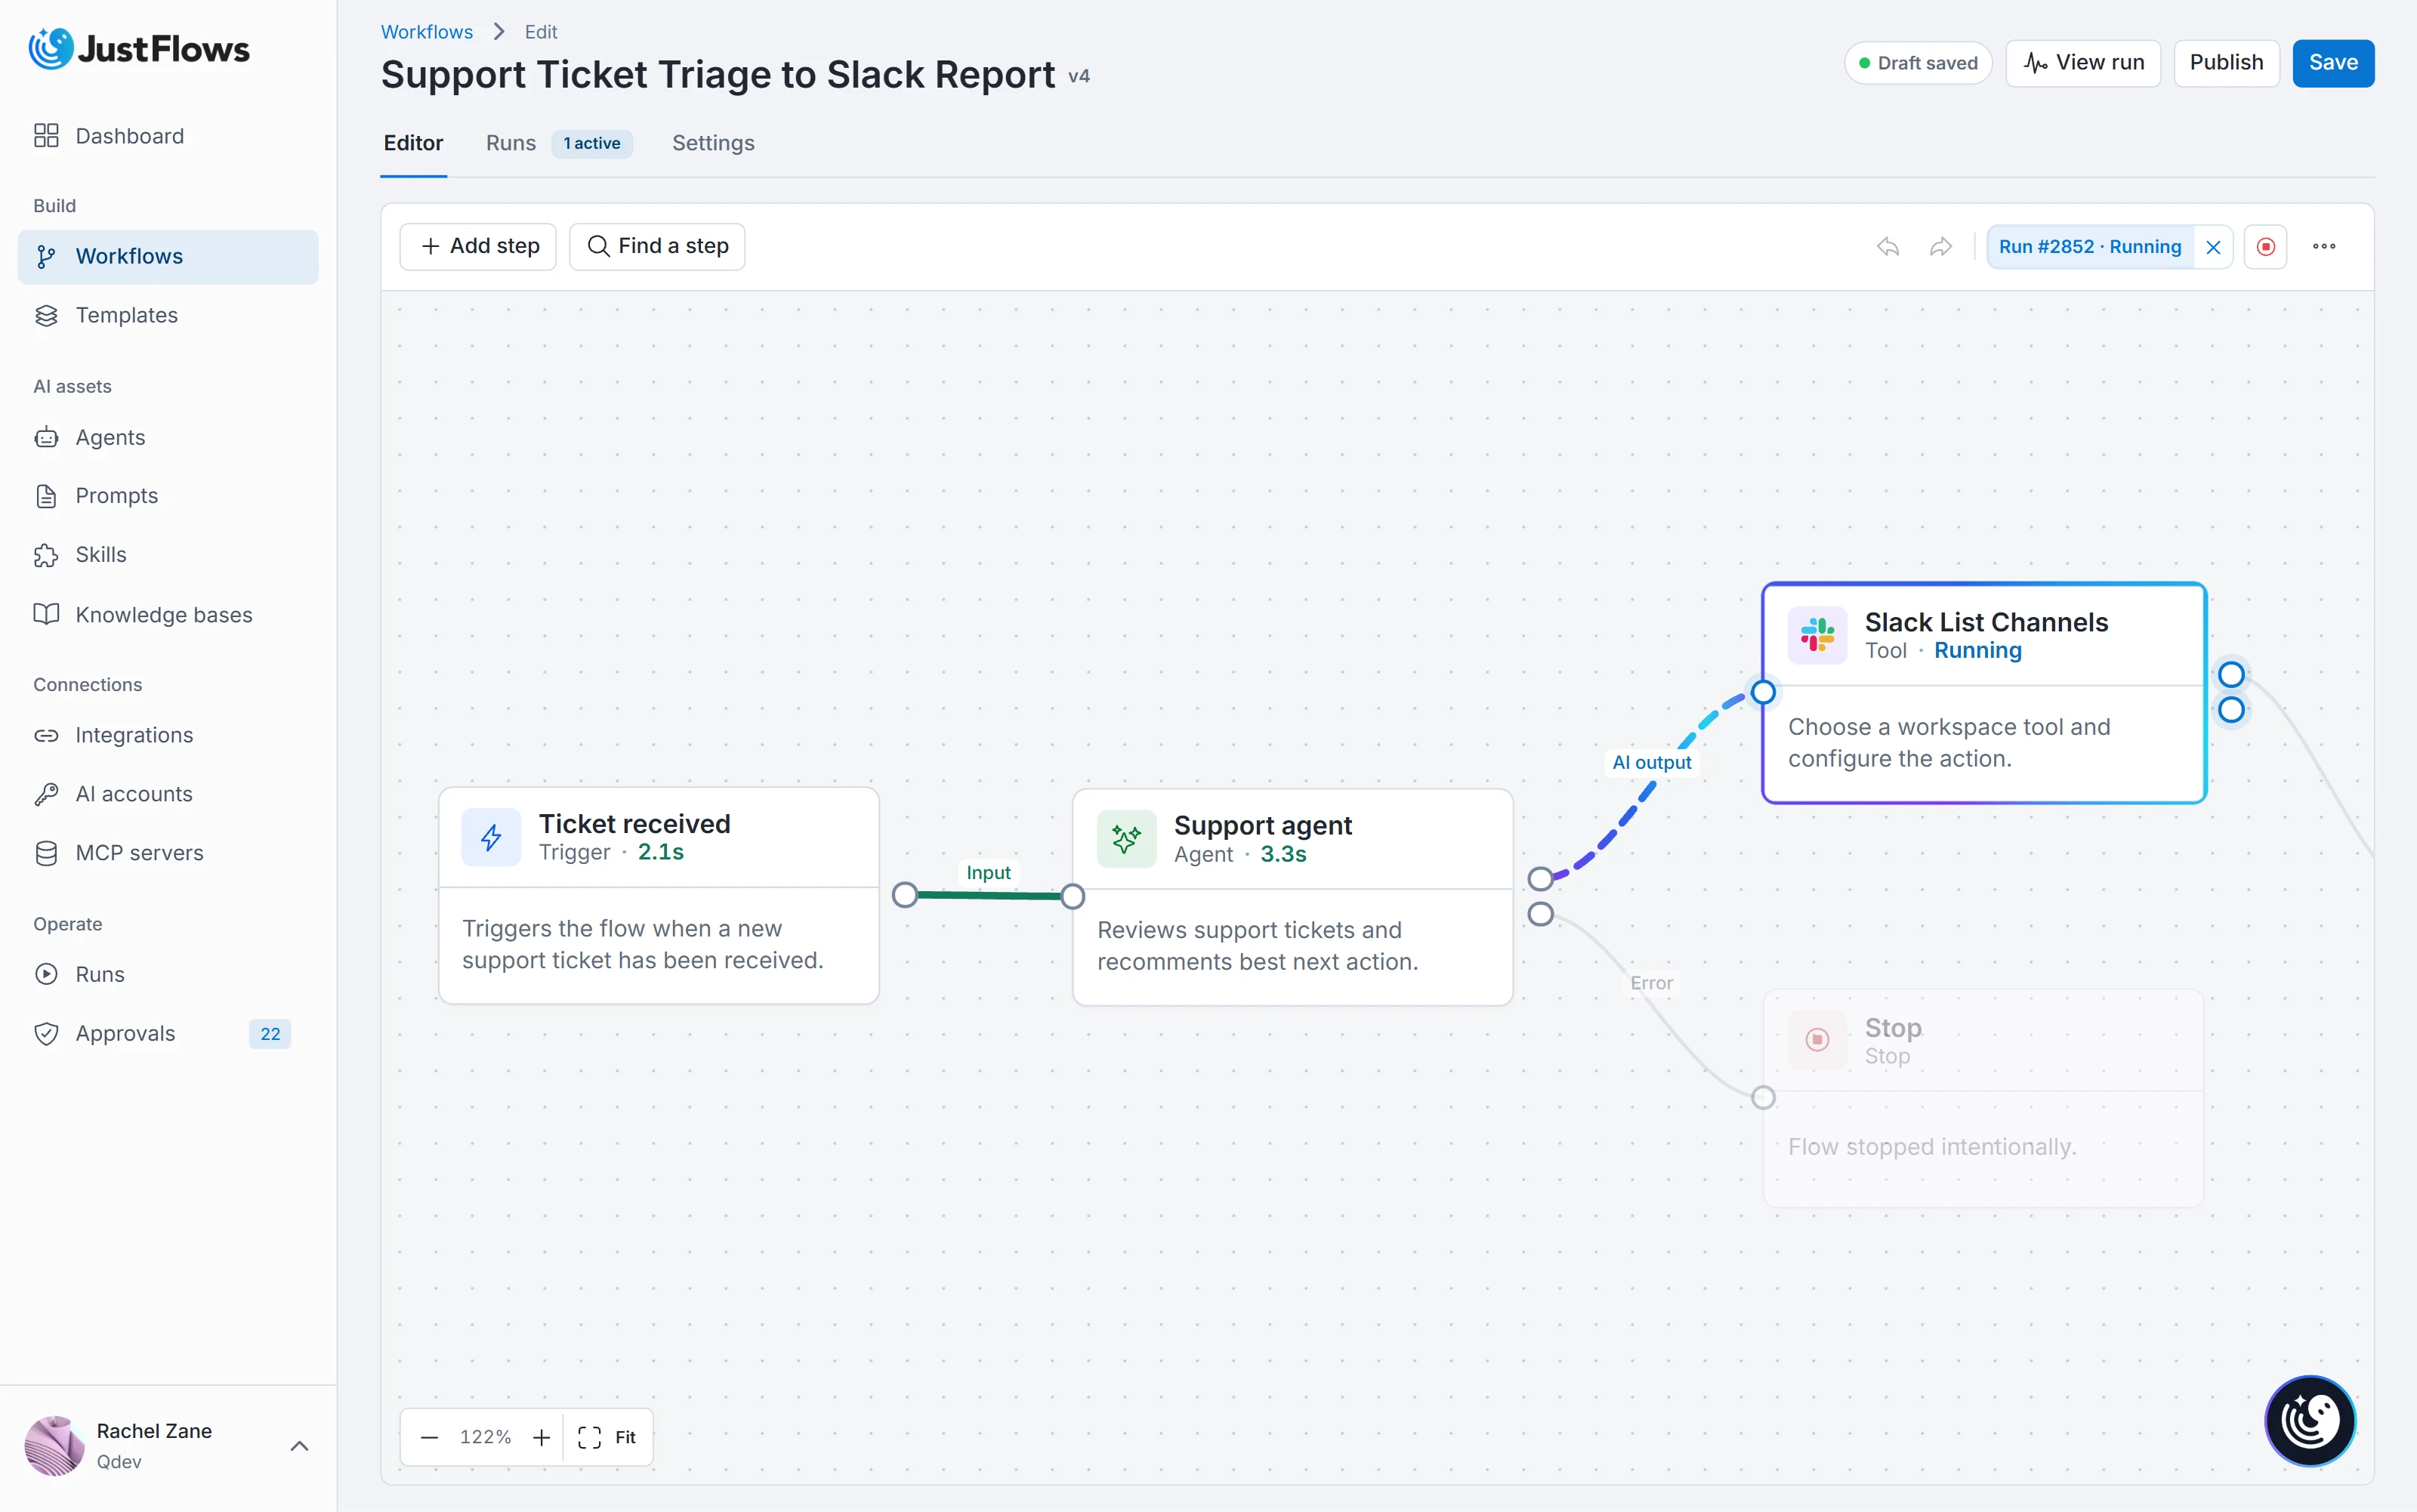This screenshot has width=2417, height=1512.
Task: Click the Support agent sparkle icon
Action: [1126, 839]
